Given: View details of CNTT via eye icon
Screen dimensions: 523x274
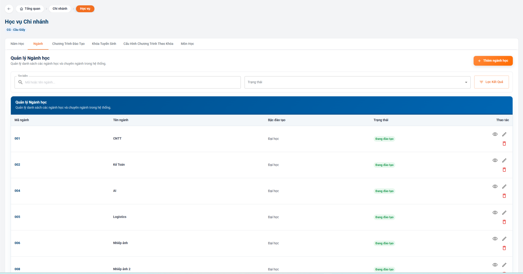Looking at the screenshot, I should coord(495,134).
